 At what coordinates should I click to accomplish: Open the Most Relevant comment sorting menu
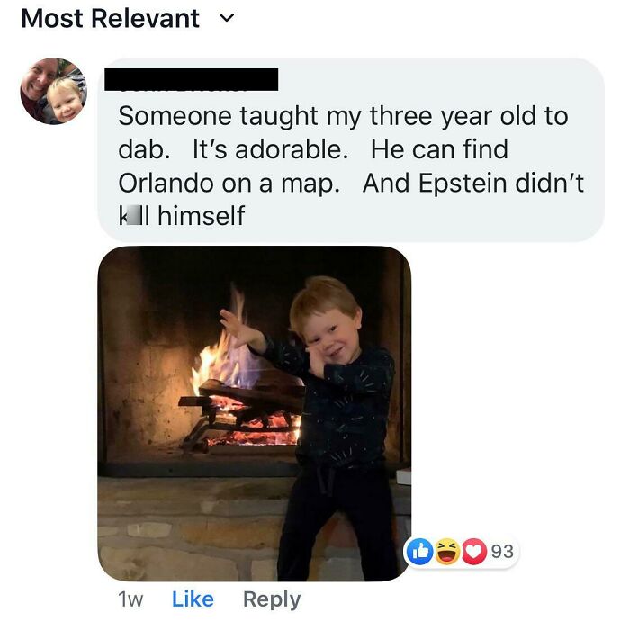coord(128,19)
